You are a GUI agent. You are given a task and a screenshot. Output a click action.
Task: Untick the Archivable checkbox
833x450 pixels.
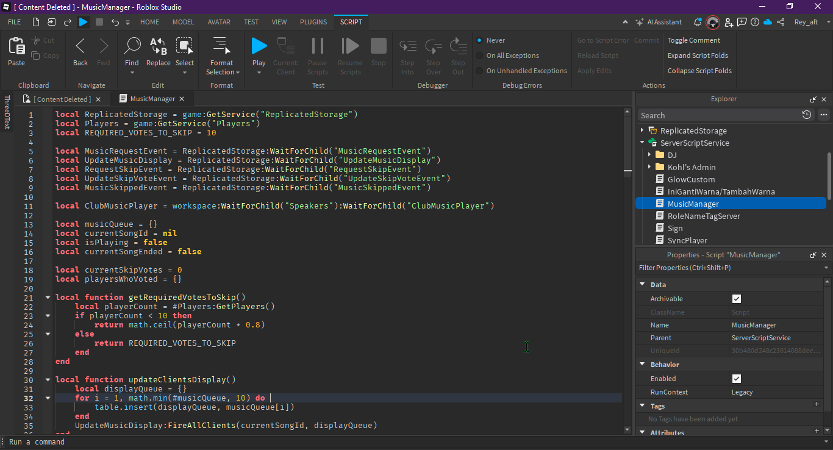(x=737, y=299)
